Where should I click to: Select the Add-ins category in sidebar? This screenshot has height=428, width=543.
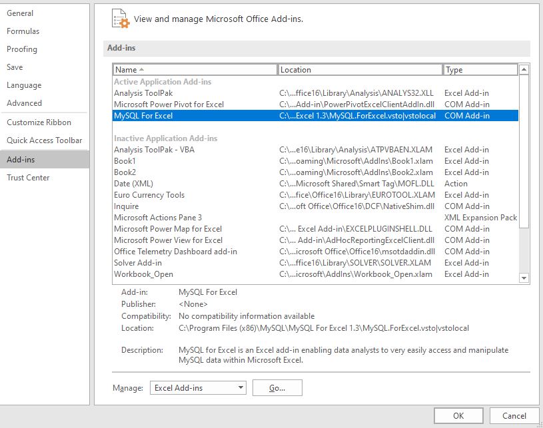pos(45,160)
